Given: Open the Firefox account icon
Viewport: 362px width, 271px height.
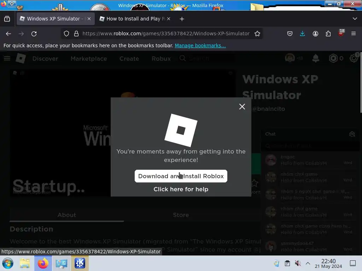Looking at the screenshot, I should pyautogui.click(x=315, y=34).
